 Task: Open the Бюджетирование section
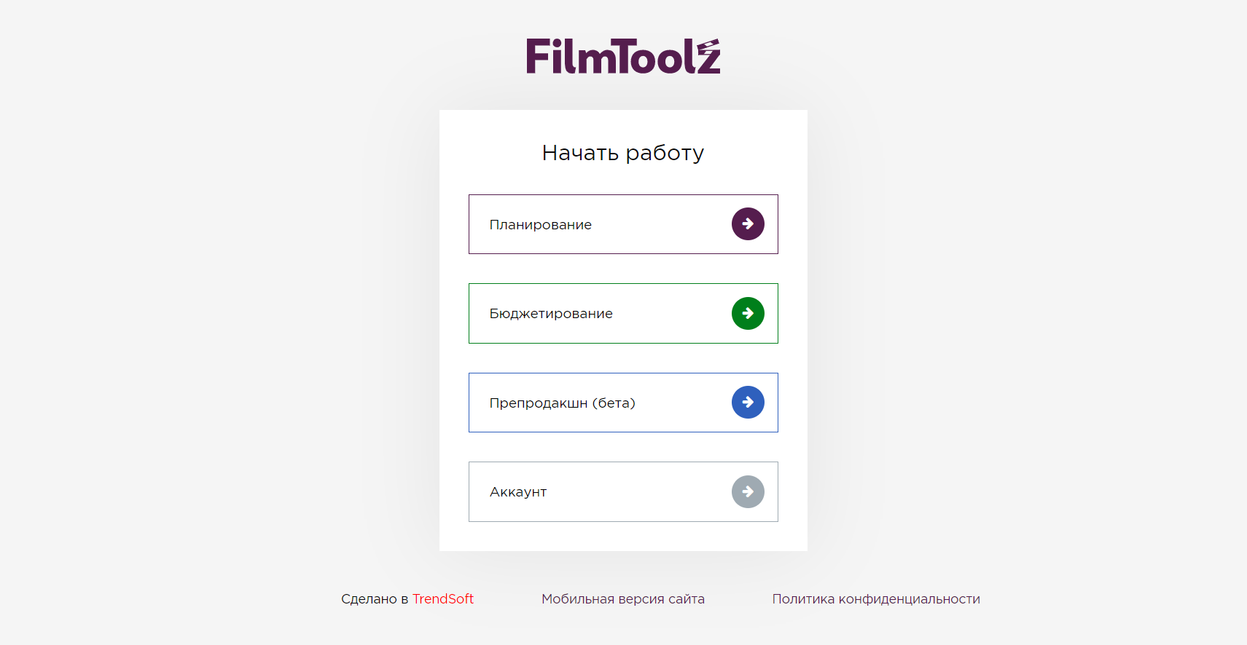point(623,313)
